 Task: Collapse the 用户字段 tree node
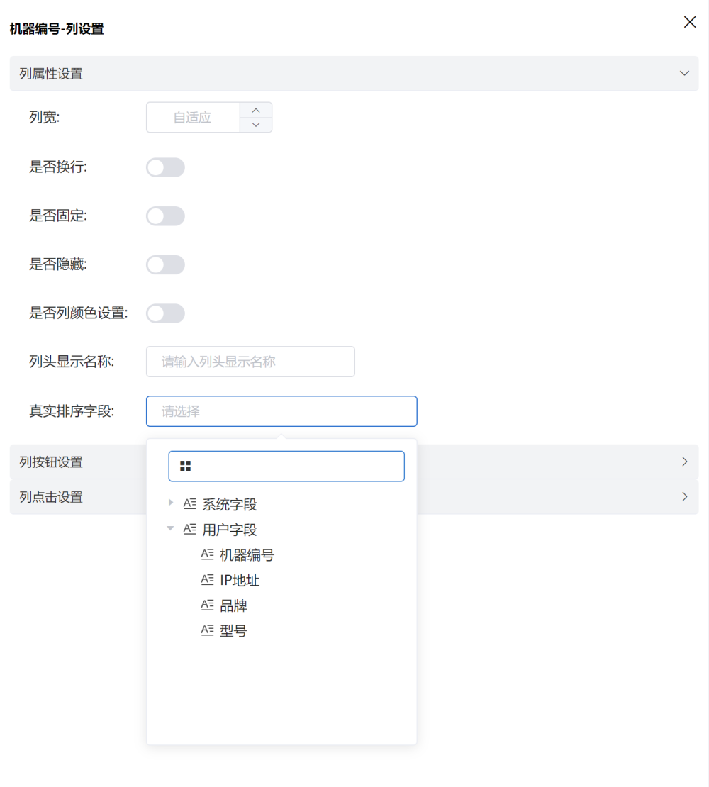[170, 529]
